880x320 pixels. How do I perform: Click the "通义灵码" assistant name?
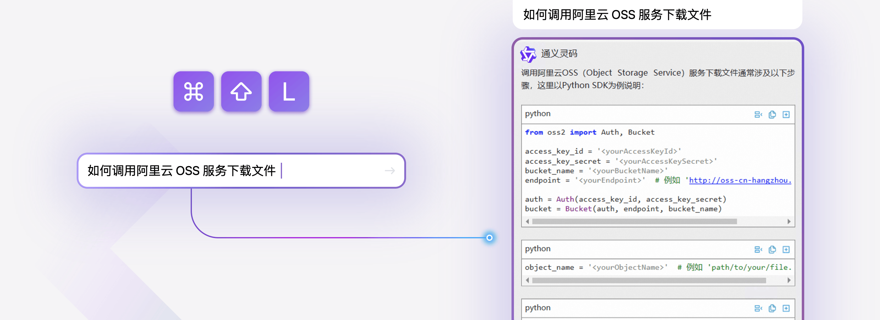[559, 54]
